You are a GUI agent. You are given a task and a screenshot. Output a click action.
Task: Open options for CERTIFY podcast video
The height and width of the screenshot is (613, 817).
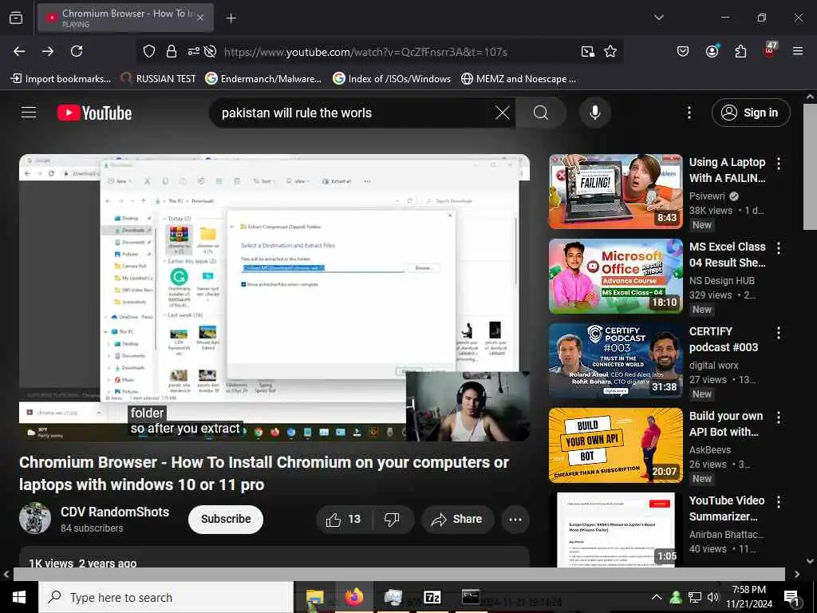[x=779, y=333]
